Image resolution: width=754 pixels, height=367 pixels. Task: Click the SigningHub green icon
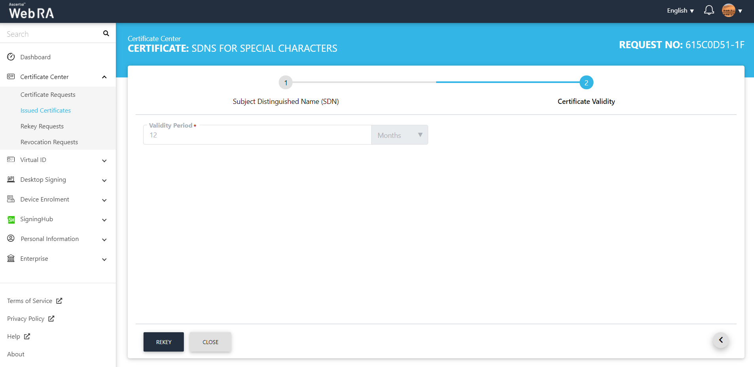click(11, 219)
